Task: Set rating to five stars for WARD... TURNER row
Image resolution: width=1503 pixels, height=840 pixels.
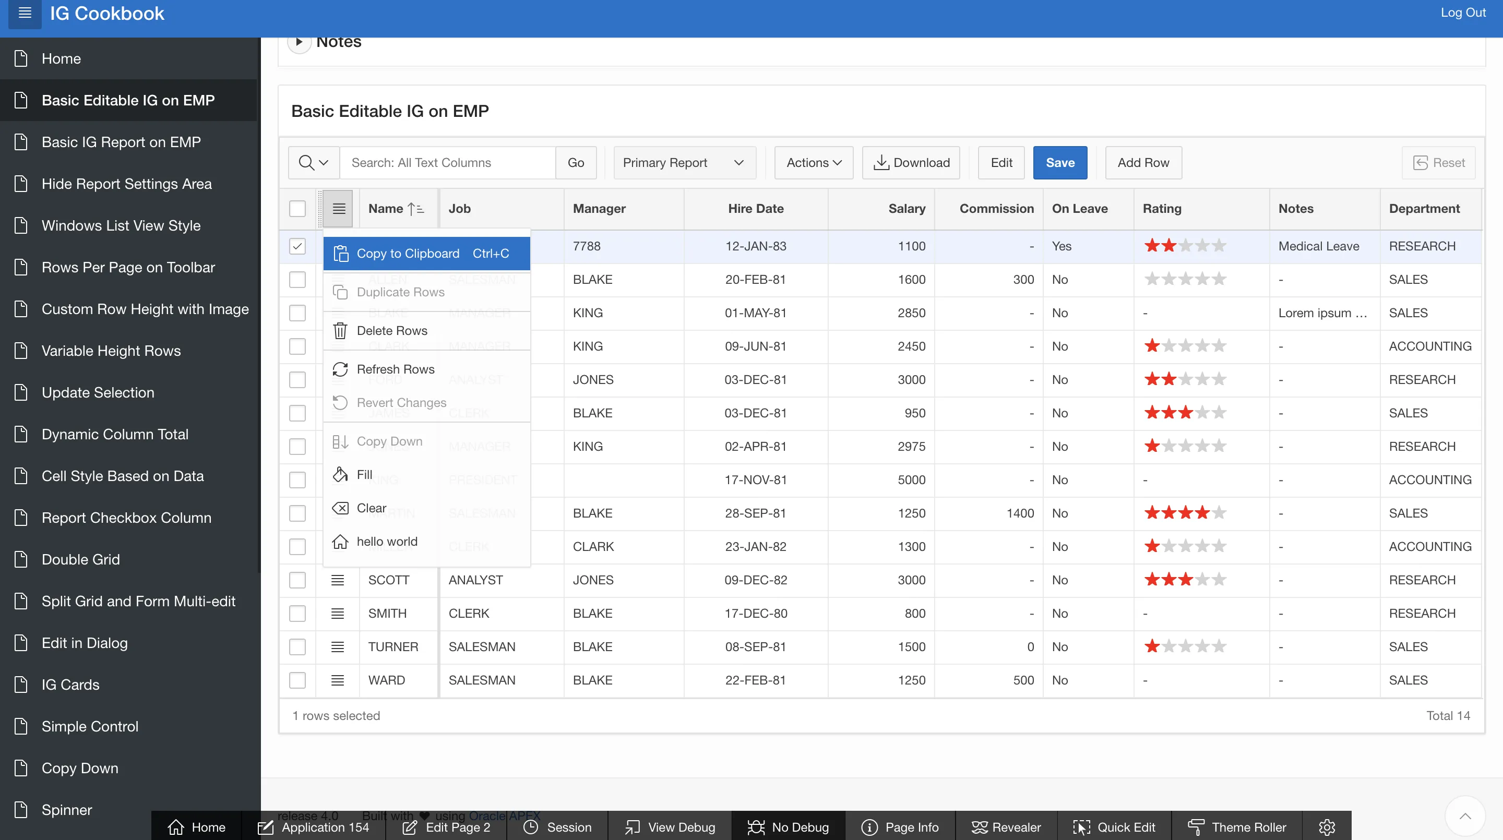Action: click(x=1219, y=646)
